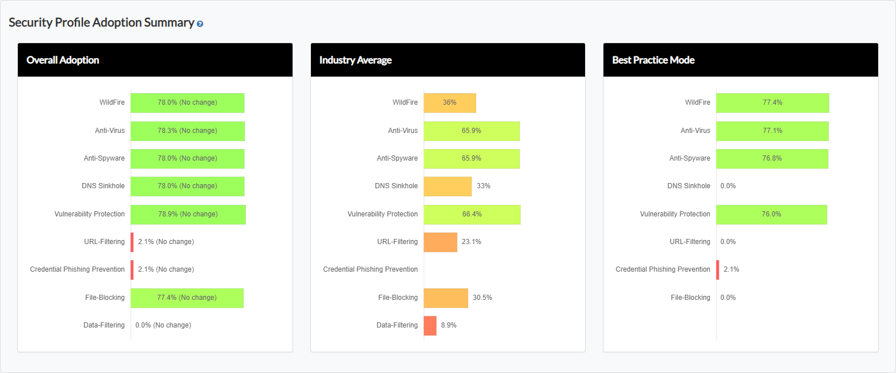Click the DNS Sinkhole 33% orange bar
896x373 pixels.
(x=447, y=186)
